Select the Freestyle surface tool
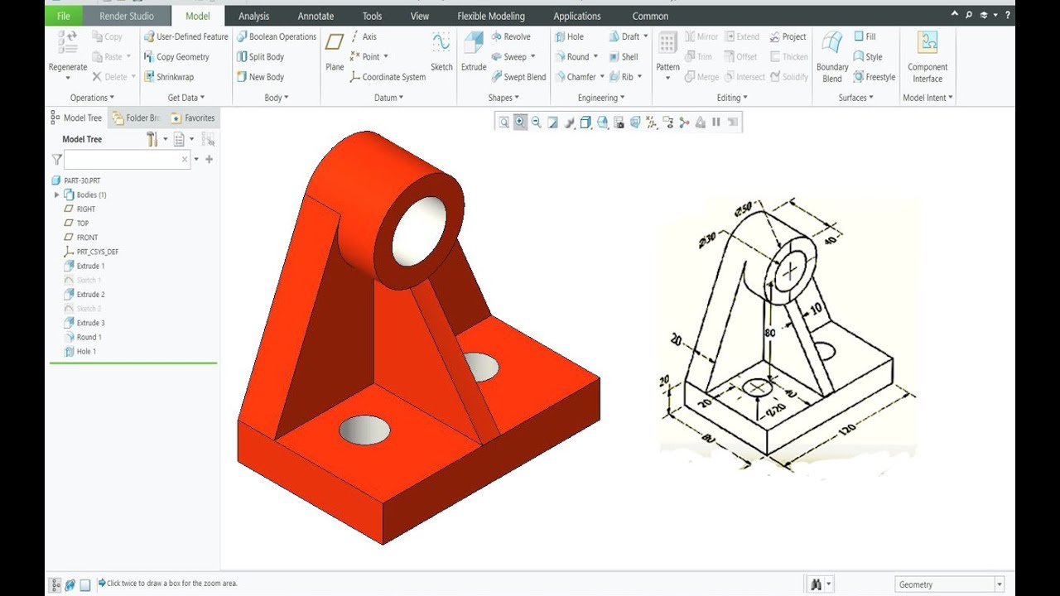 (x=874, y=77)
